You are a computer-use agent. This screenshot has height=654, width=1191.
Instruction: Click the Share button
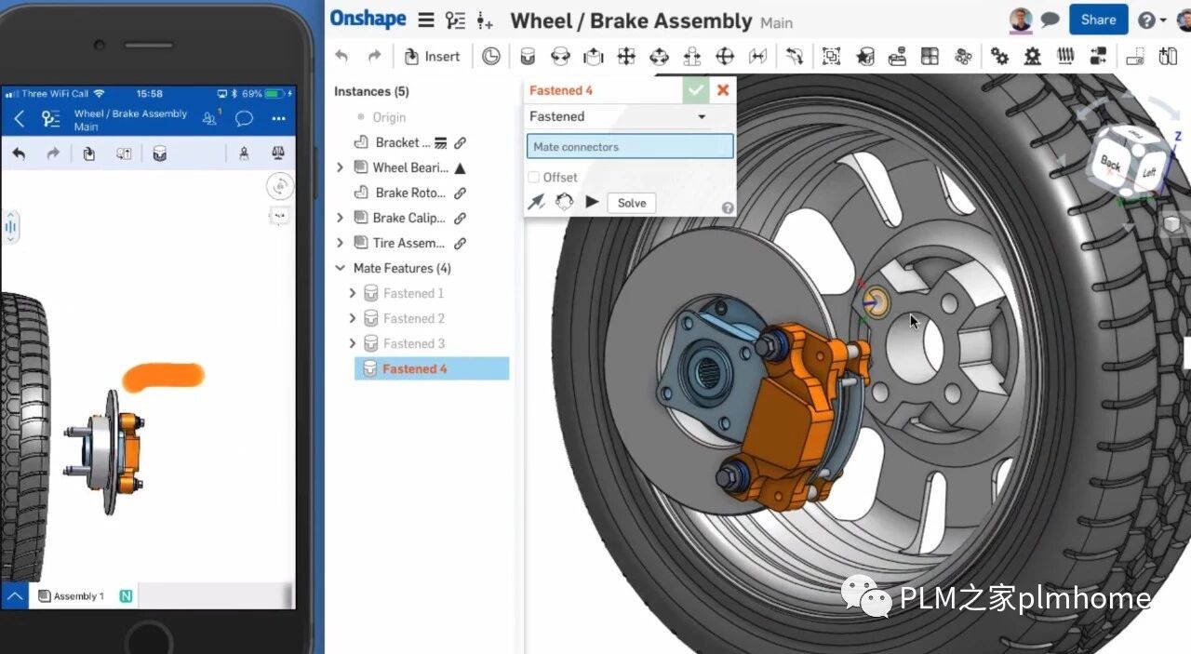coord(1098,20)
